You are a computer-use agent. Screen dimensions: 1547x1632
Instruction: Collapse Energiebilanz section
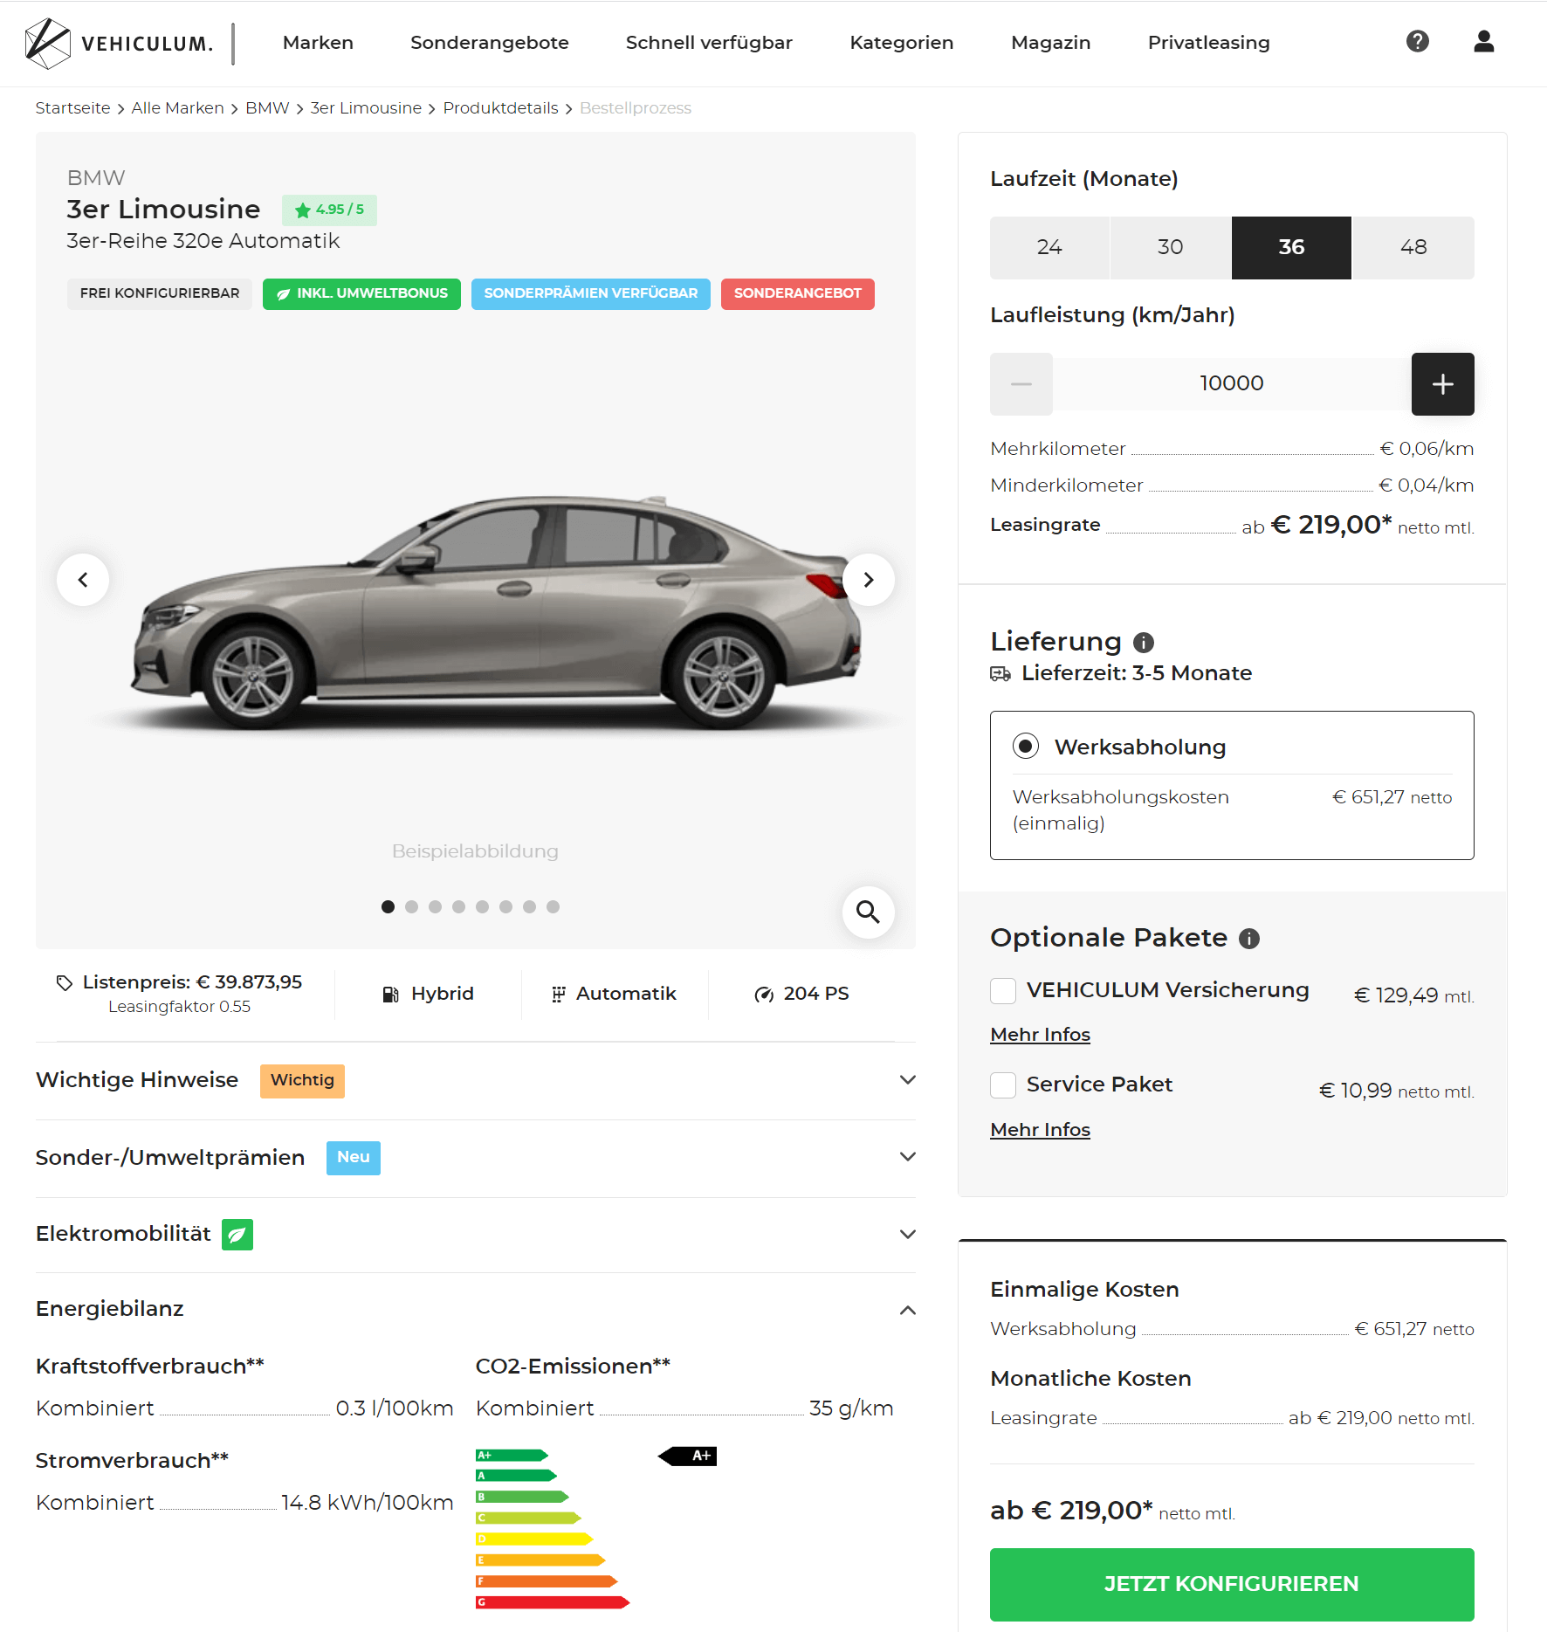[476, 1310]
